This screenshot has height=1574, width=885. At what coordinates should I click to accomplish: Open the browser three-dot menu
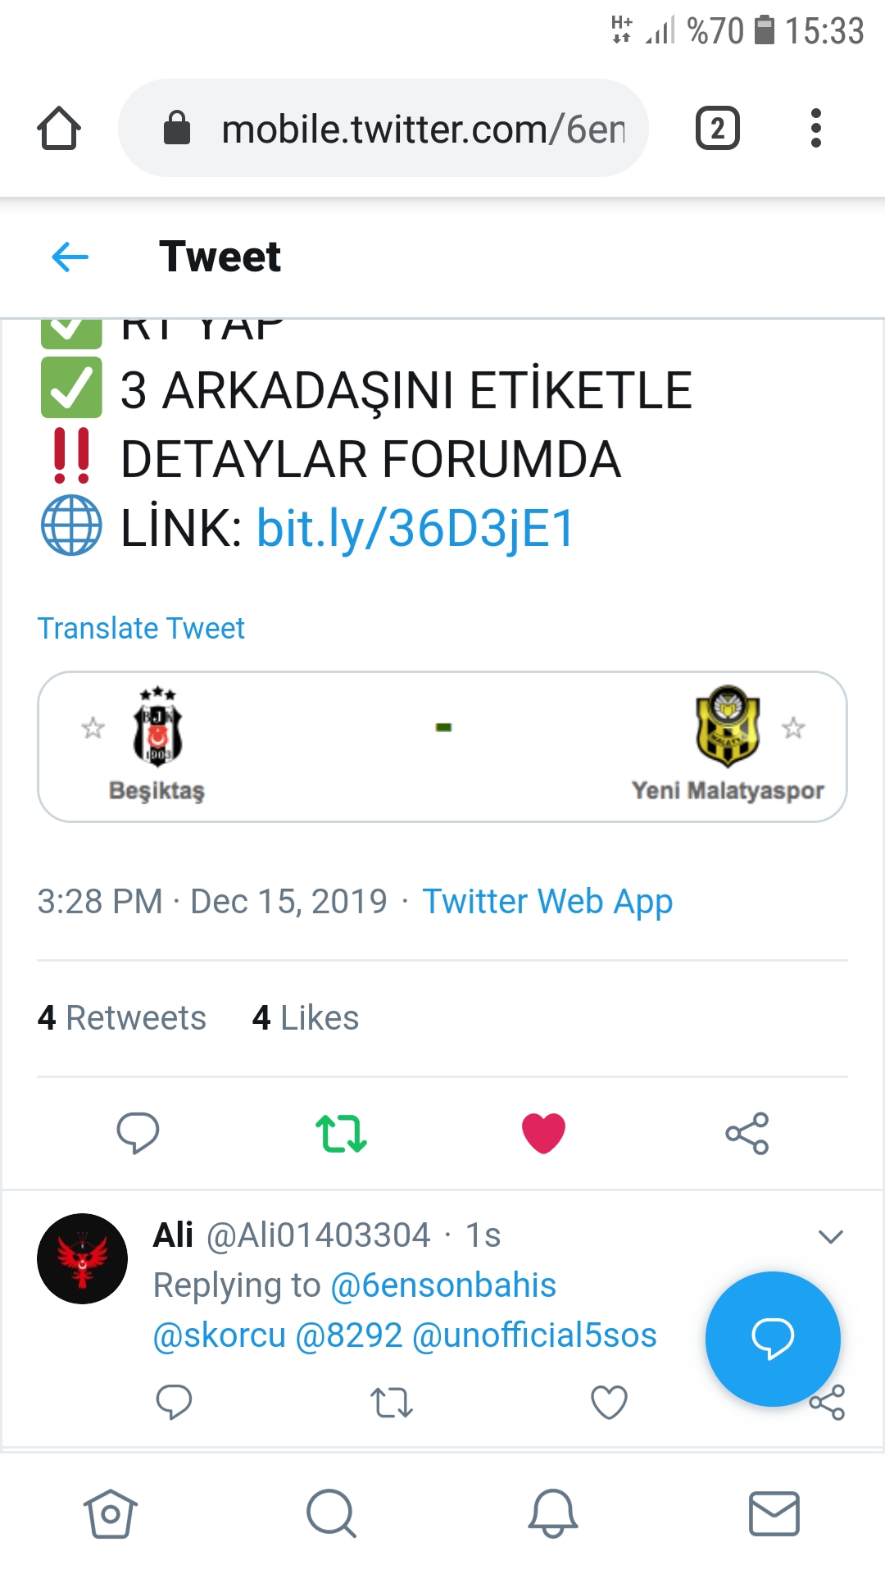pos(815,128)
